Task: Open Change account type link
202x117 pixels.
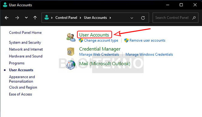Action: 101,40
